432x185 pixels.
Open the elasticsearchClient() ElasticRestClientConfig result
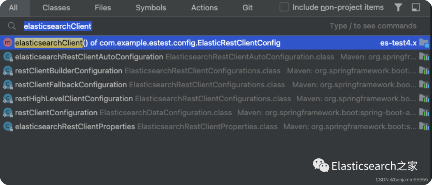point(148,43)
